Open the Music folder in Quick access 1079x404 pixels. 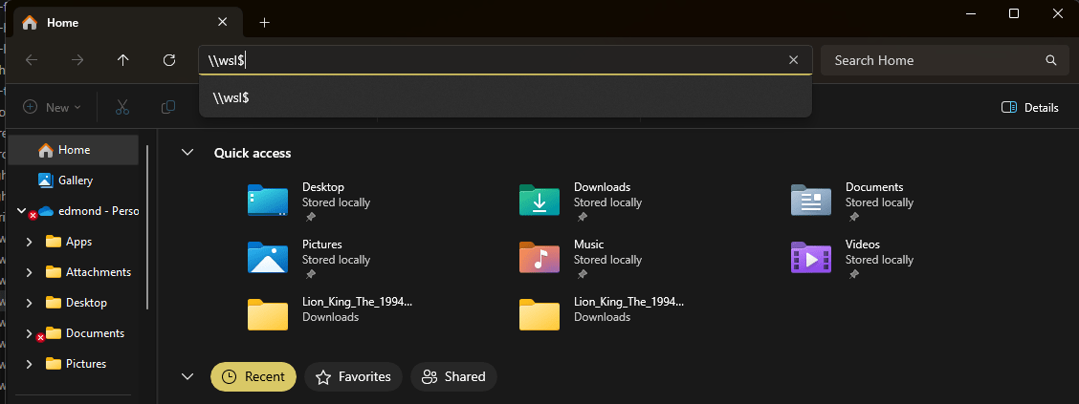point(580,259)
